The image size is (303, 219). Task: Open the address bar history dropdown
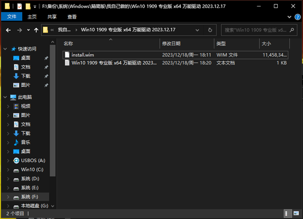click(198, 30)
